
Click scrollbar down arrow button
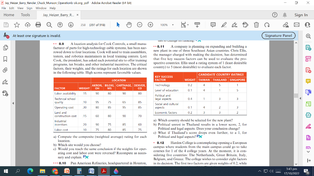click(296, 164)
